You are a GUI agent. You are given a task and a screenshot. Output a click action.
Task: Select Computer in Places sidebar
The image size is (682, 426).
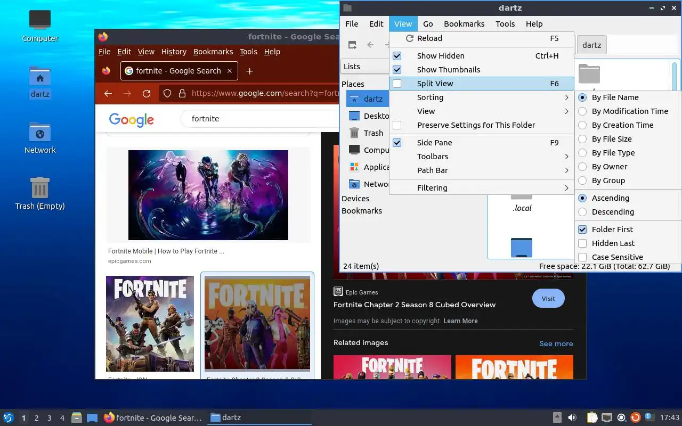click(369, 150)
